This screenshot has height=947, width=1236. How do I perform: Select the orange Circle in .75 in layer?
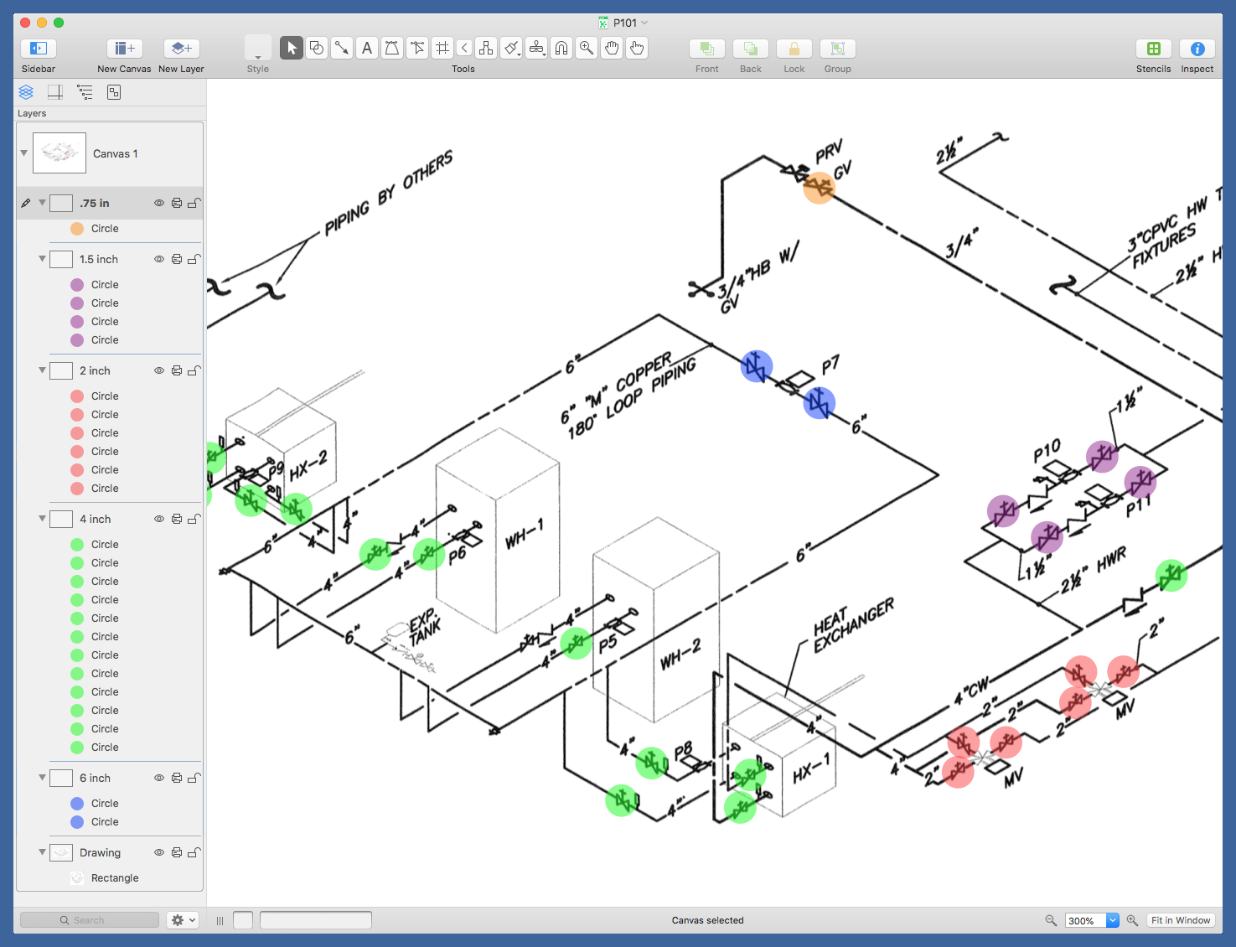[104, 229]
